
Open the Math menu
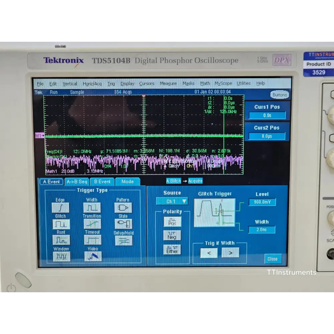click(x=205, y=83)
